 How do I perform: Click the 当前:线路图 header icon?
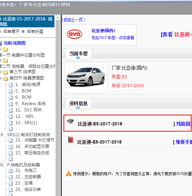coord(1,43)
